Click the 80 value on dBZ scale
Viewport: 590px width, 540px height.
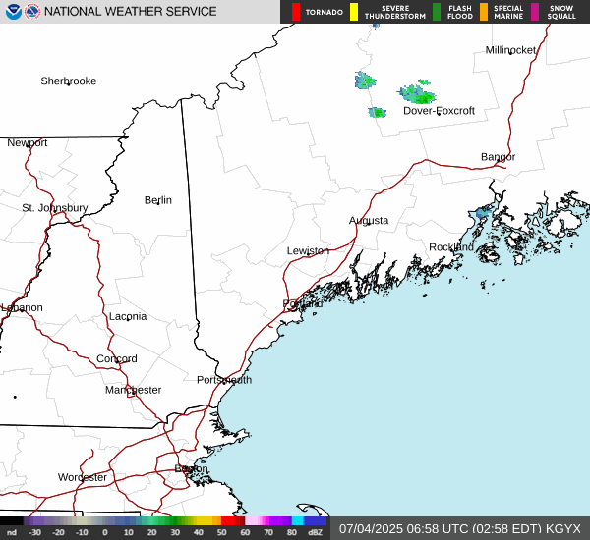[x=292, y=532]
